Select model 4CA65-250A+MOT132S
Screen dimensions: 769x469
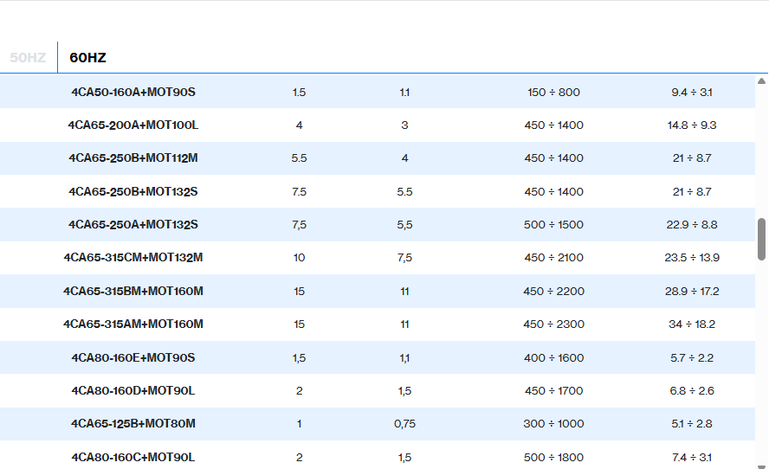133,225
